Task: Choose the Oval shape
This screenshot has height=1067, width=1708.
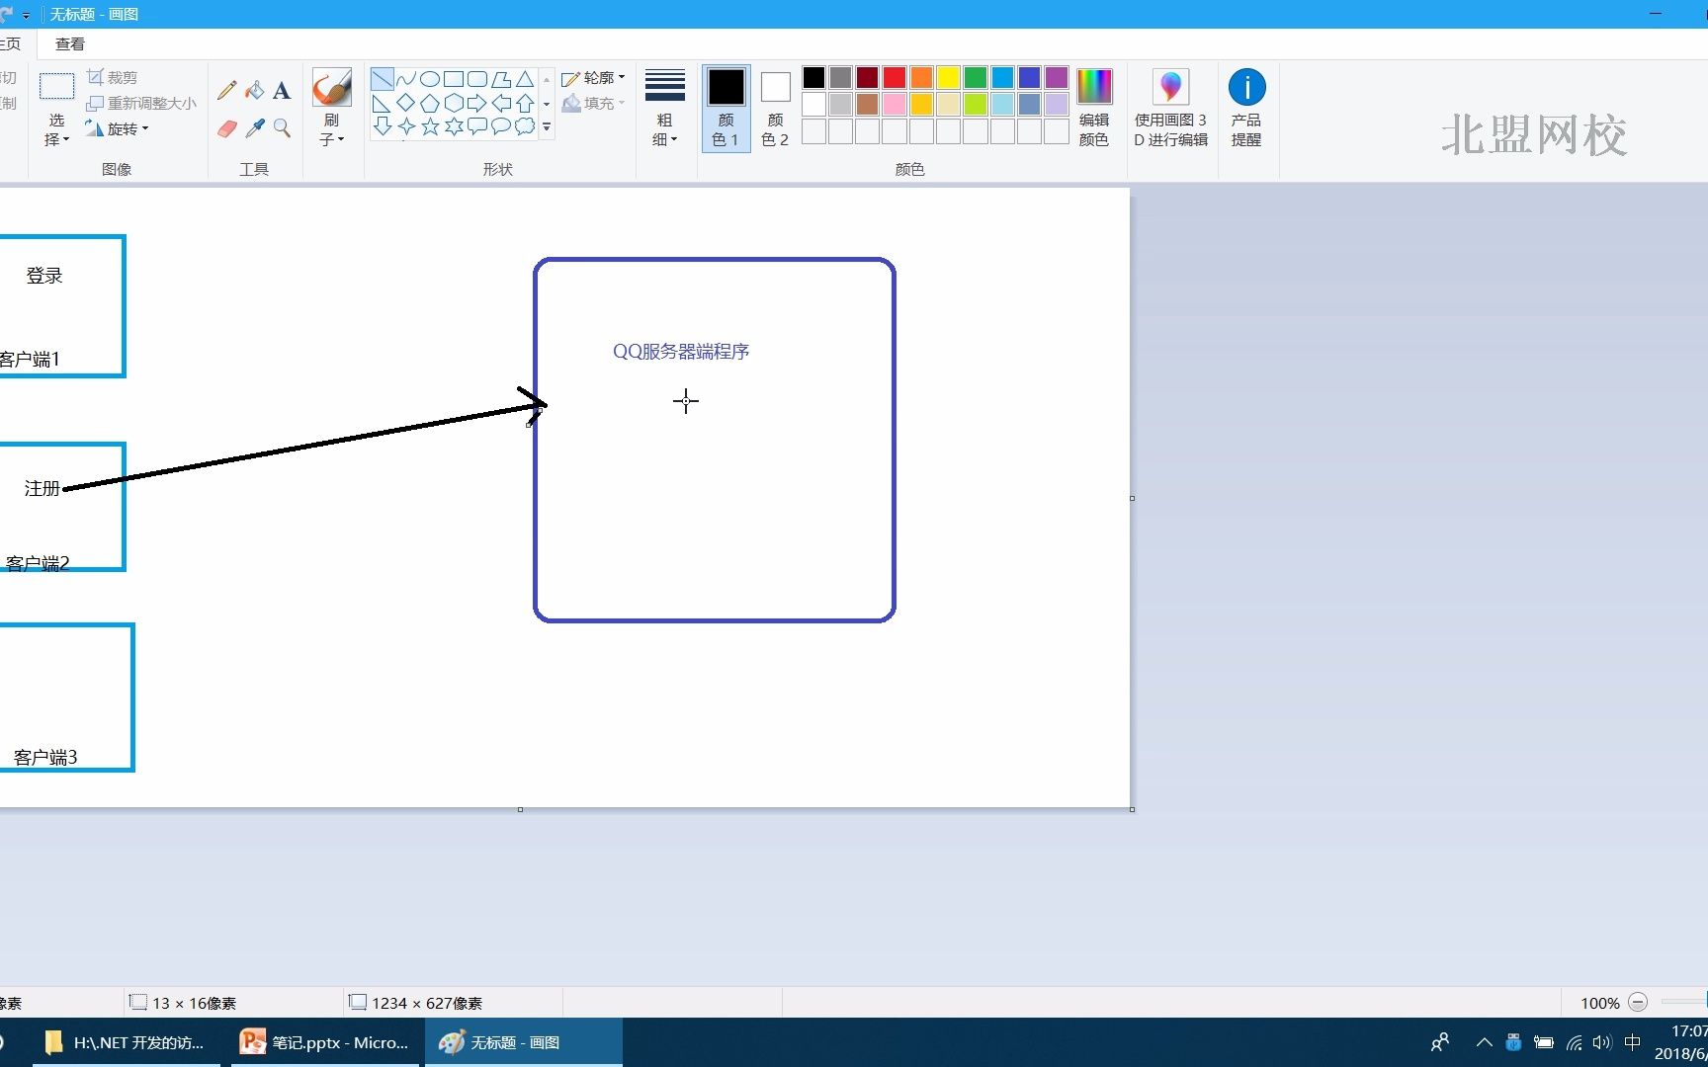Action: click(429, 79)
